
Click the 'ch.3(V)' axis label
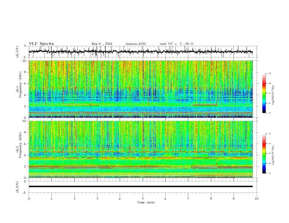click(x=17, y=187)
